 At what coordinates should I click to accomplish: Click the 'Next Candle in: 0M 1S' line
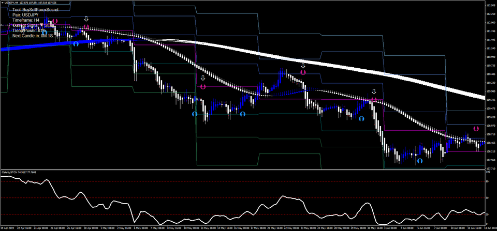(33, 36)
